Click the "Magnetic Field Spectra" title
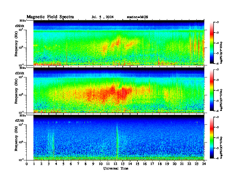Screen dimensions: 243x188 click(50, 17)
